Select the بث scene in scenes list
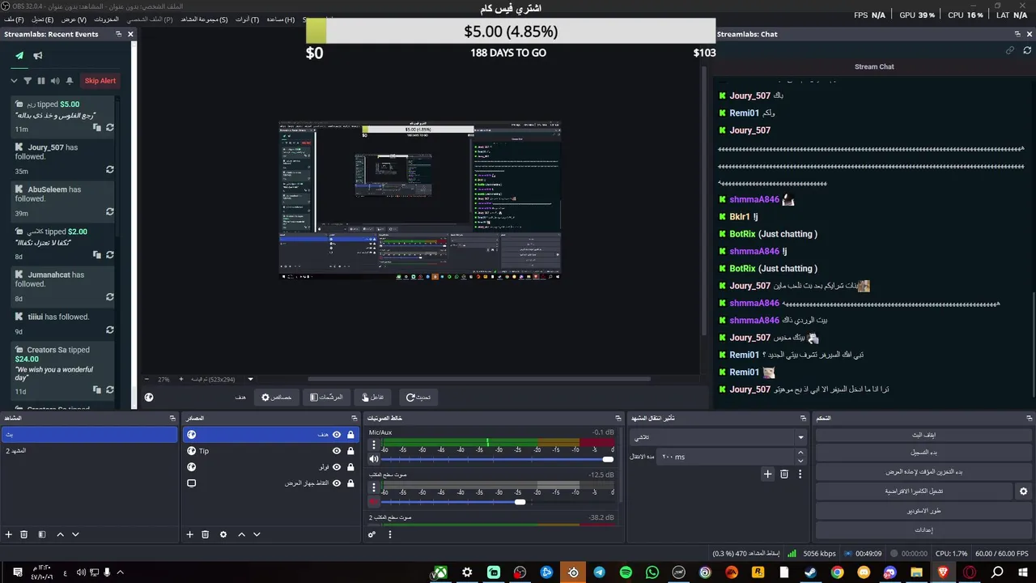The width and height of the screenshot is (1036, 583). click(89, 435)
